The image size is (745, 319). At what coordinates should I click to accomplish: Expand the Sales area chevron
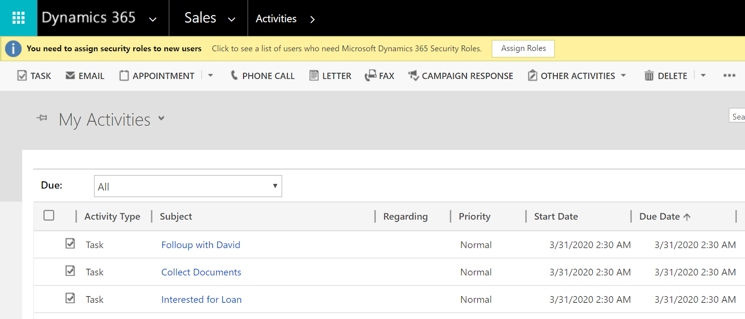click(231, 20)
